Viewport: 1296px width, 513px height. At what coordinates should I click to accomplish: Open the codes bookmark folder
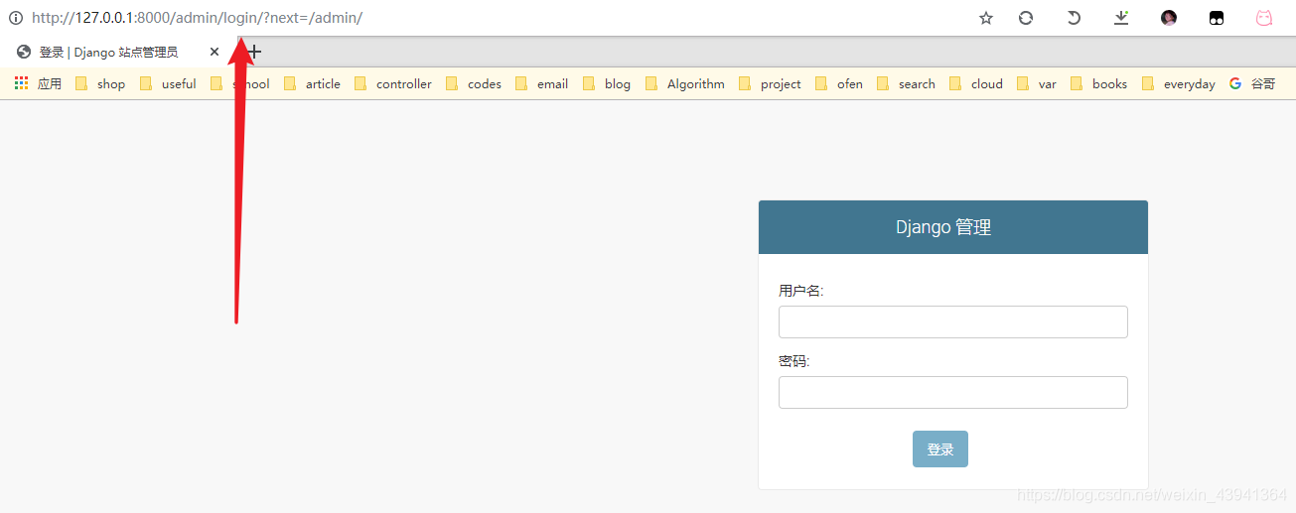474,84
